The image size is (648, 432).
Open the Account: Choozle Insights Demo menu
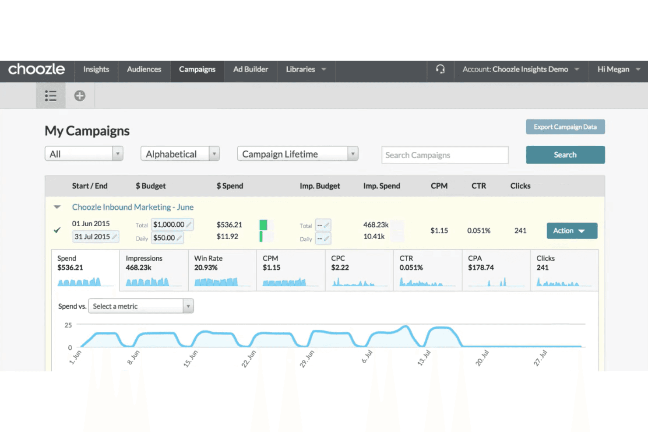(x=521, y=69)
